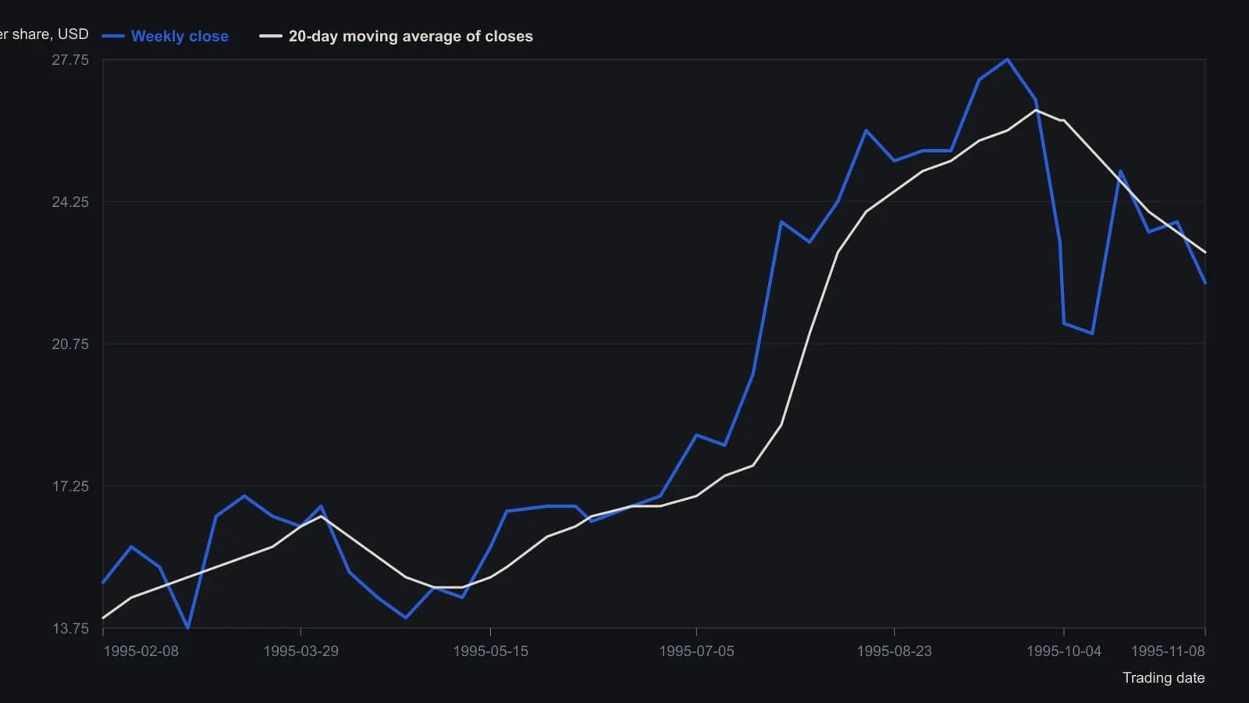Click the 1995-07-05 date label
1249x703 pixels.
point(696,651)
